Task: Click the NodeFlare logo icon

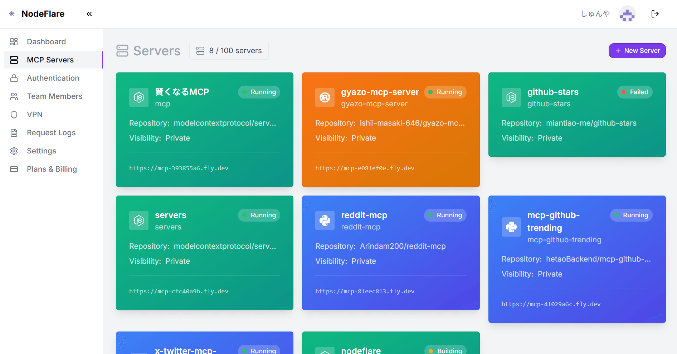Action: [x=12, y=14]
